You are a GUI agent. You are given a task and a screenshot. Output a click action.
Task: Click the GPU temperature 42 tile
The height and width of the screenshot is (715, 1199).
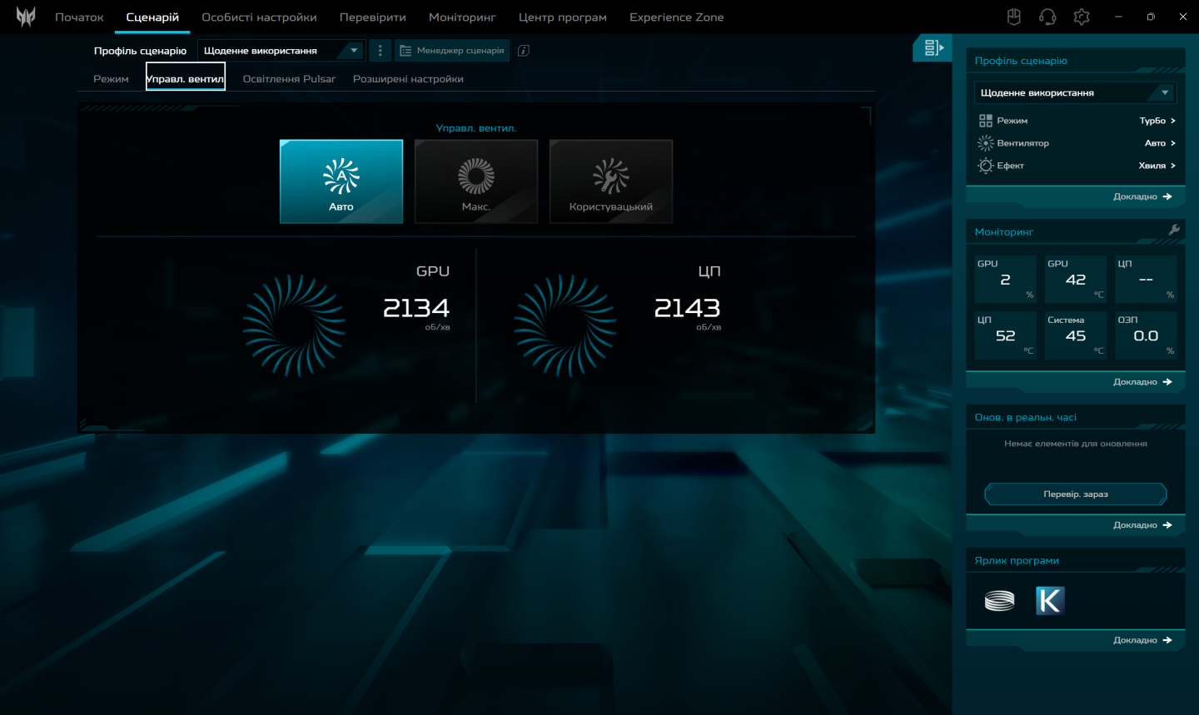pyautogui.click(x=1076, y=279)
